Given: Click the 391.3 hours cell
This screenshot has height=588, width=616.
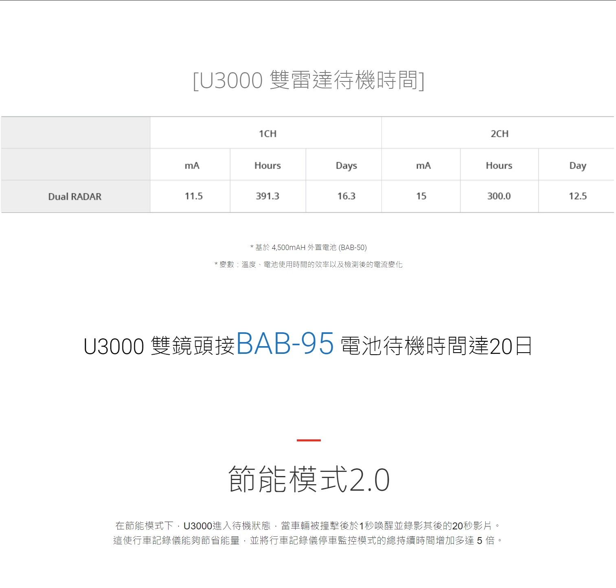Looking at the screenshot, I should click(x=267, y=196).
